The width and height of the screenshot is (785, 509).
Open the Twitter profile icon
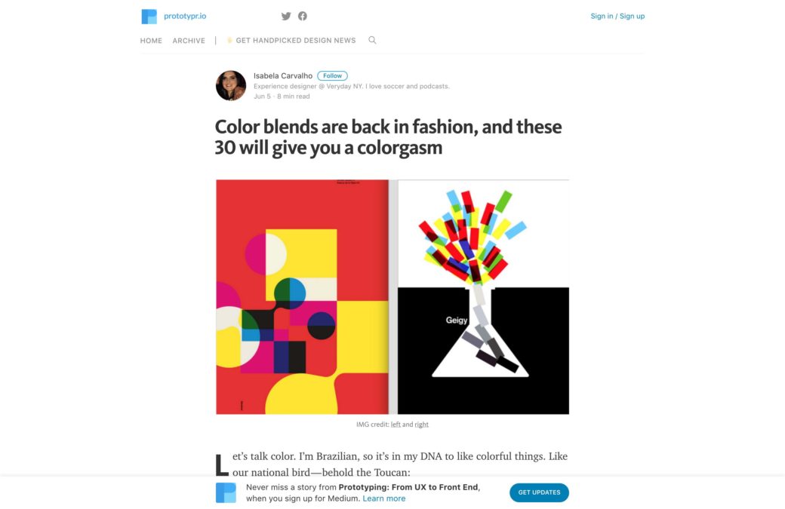[x=286, y=16]
